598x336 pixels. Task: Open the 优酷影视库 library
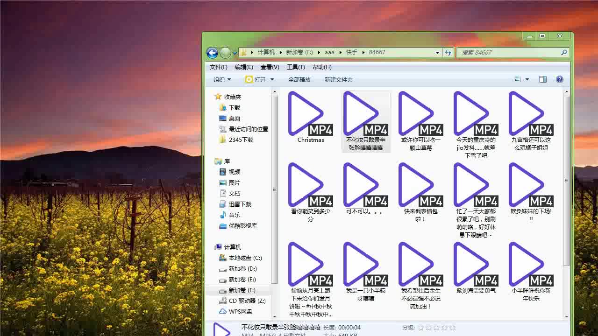tap(238, 225)
